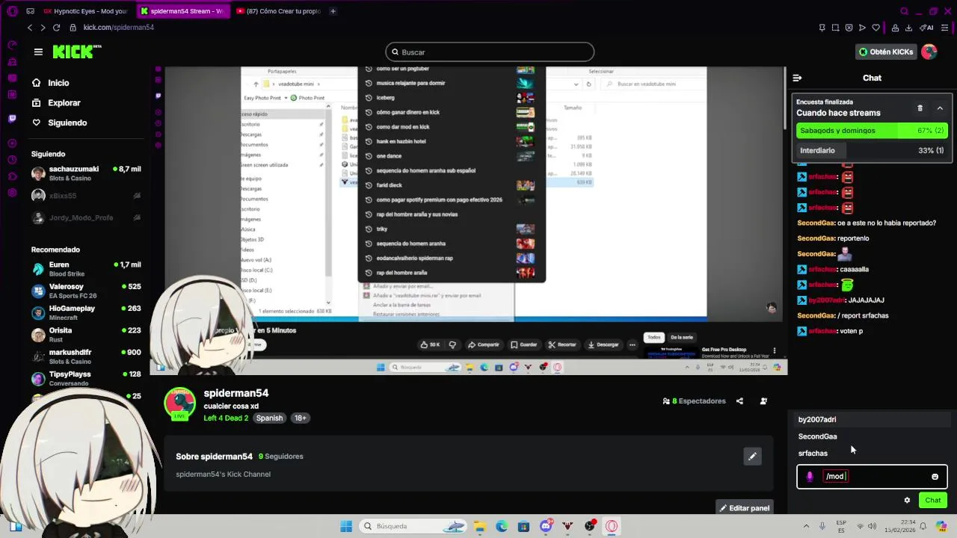
Task: Open offline Jordy_Modo_Profe channel
Action: click(86, 218)
